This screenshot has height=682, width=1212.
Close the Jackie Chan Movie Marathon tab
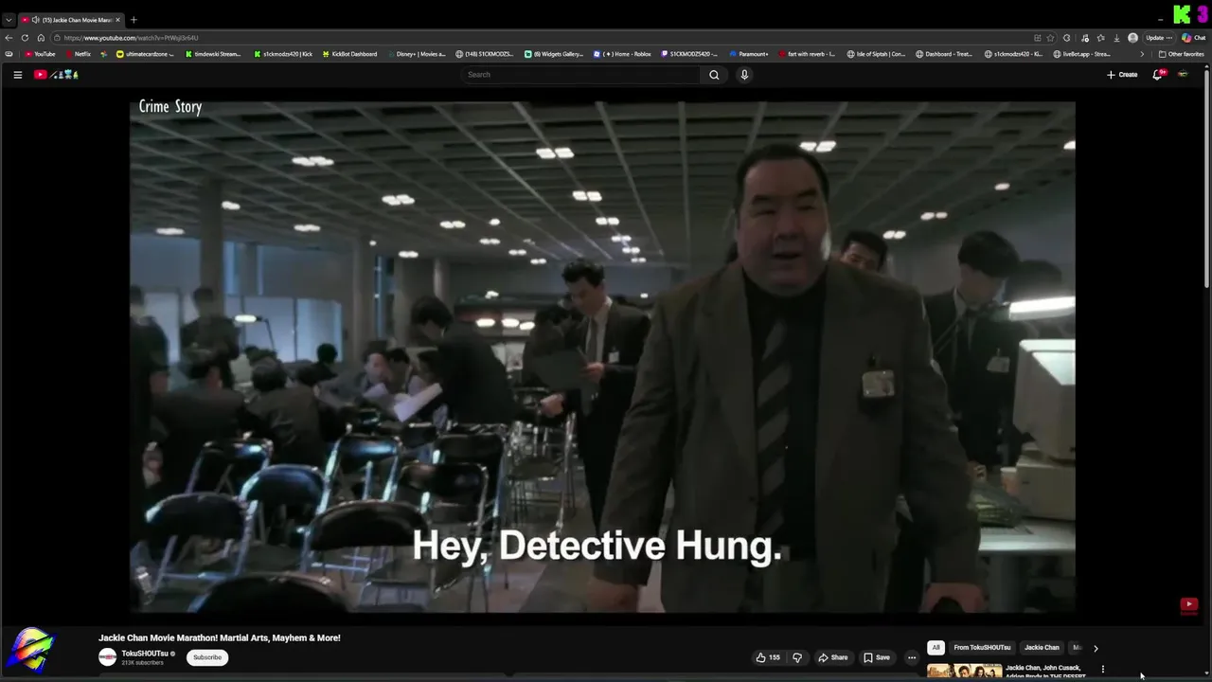[117, 20]
